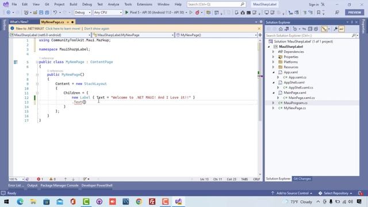This screenshot has height=207, width=368.
Task: Open FileZilla from the taskbar
Action: pyautogui.click(x=152, y=202)
